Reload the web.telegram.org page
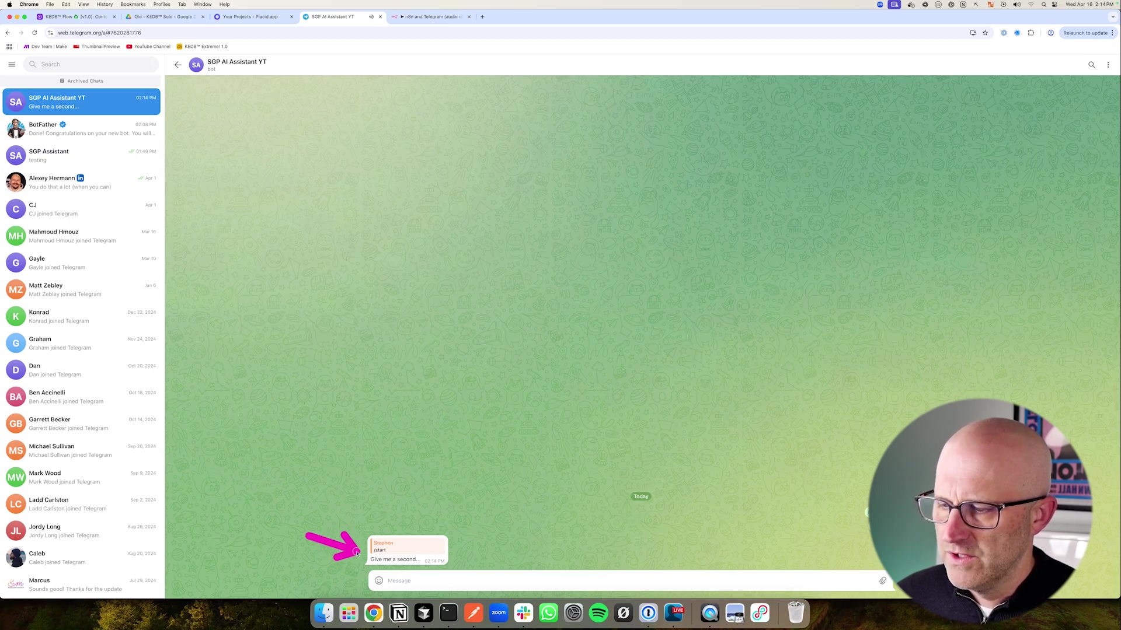Image resolution: width=1121 pixels, height=630 pixels. (34, 33)
